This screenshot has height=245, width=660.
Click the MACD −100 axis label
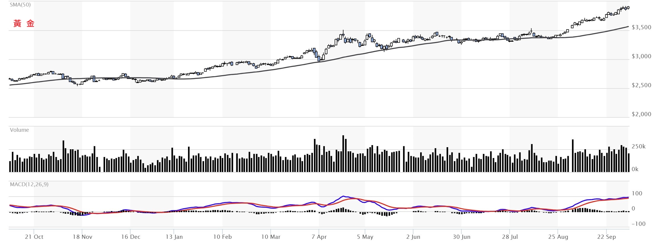point(638,224)
